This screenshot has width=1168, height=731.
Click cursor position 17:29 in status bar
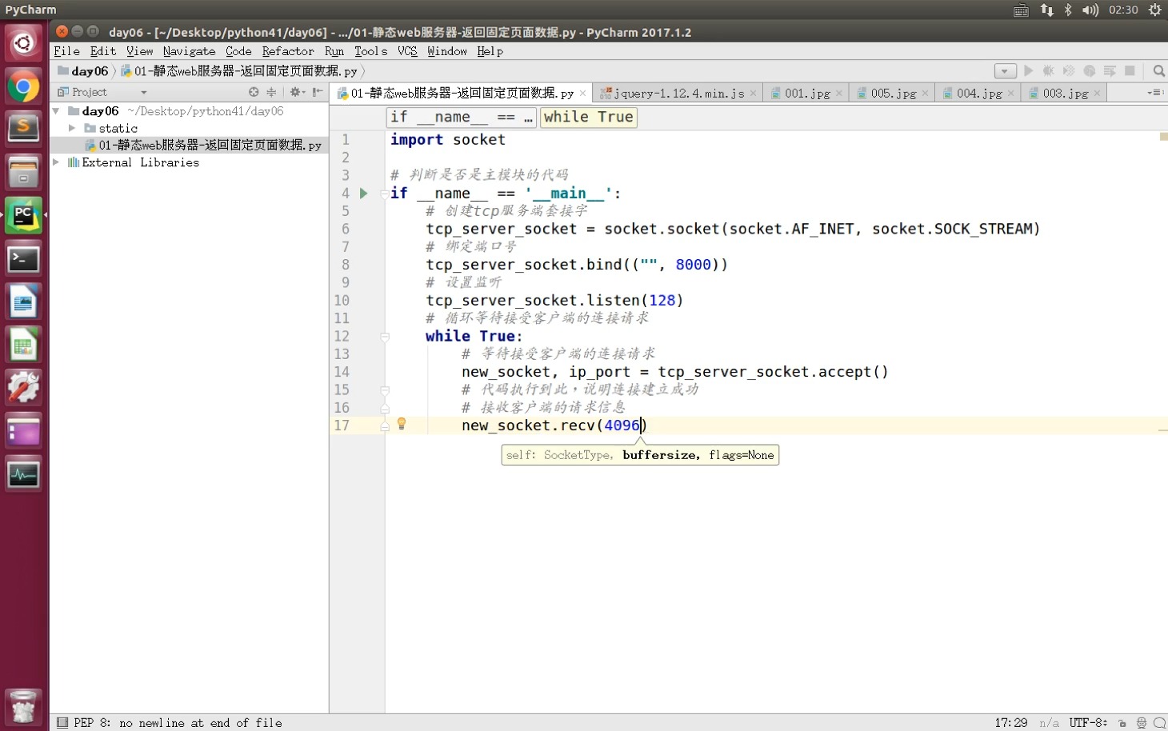point(1010,723)
